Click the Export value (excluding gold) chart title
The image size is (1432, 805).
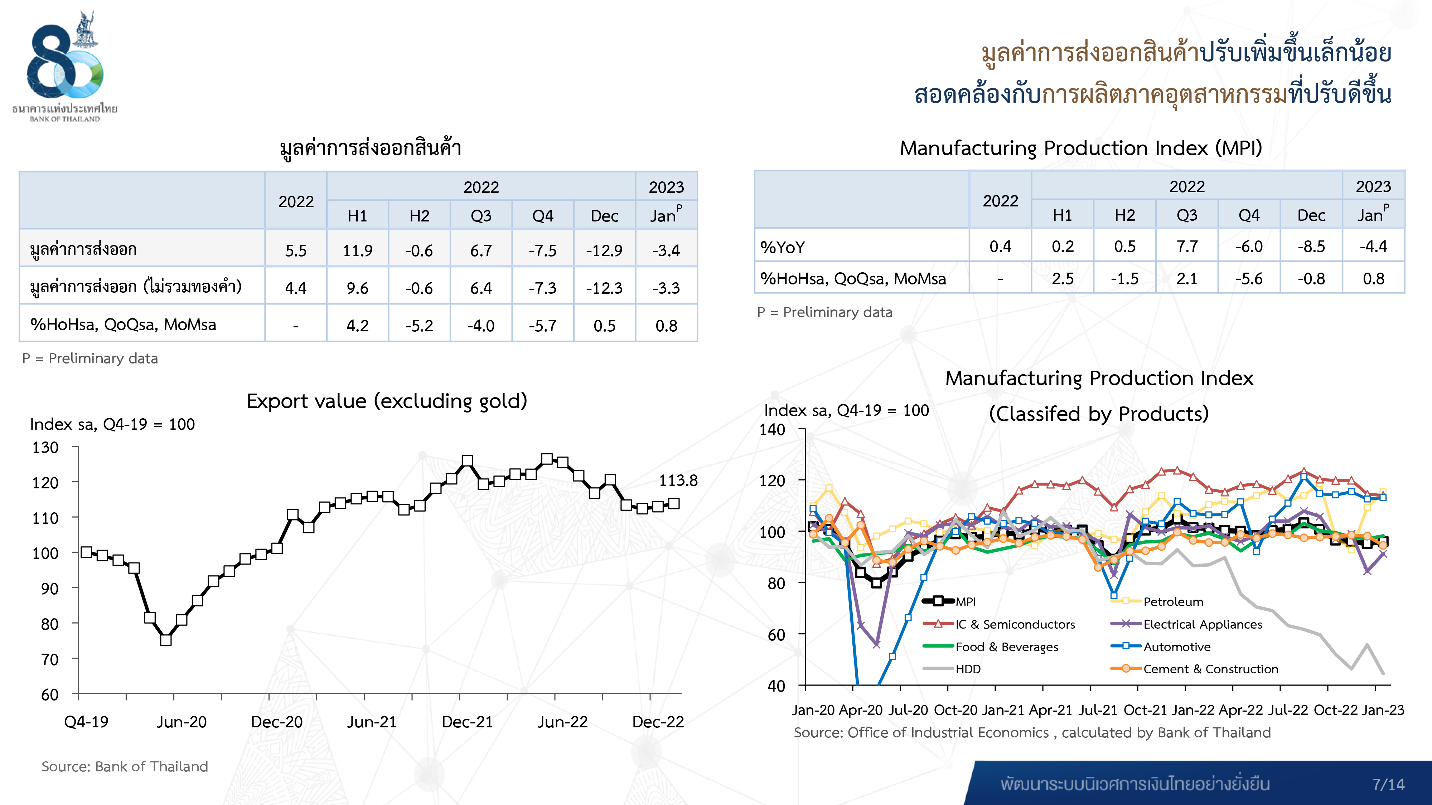click(x=387, y=401)
